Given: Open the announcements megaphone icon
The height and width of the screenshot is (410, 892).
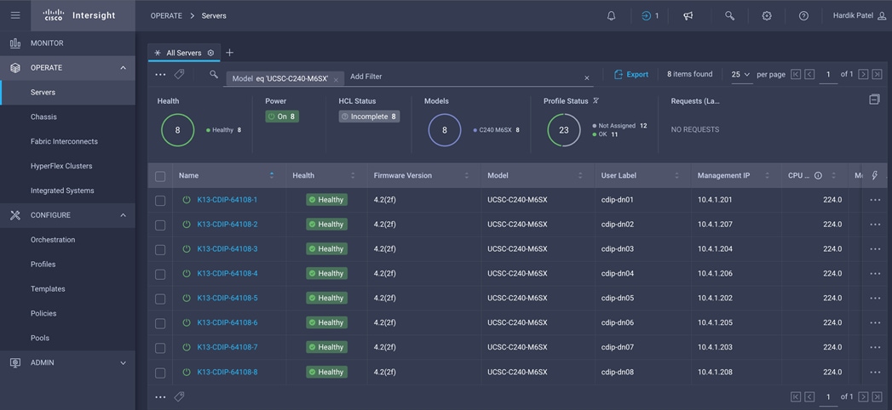Looking at the screenshot, I should click(x=688, y=16).
